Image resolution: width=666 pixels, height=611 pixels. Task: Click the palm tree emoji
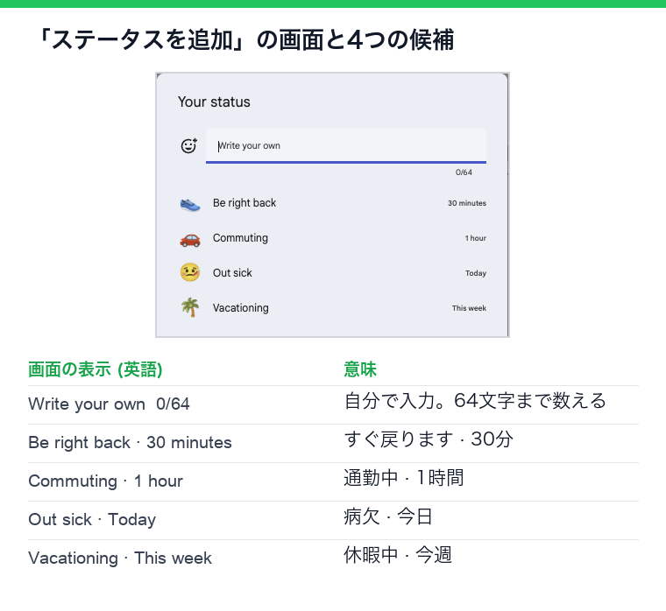(x=190, y=307)
